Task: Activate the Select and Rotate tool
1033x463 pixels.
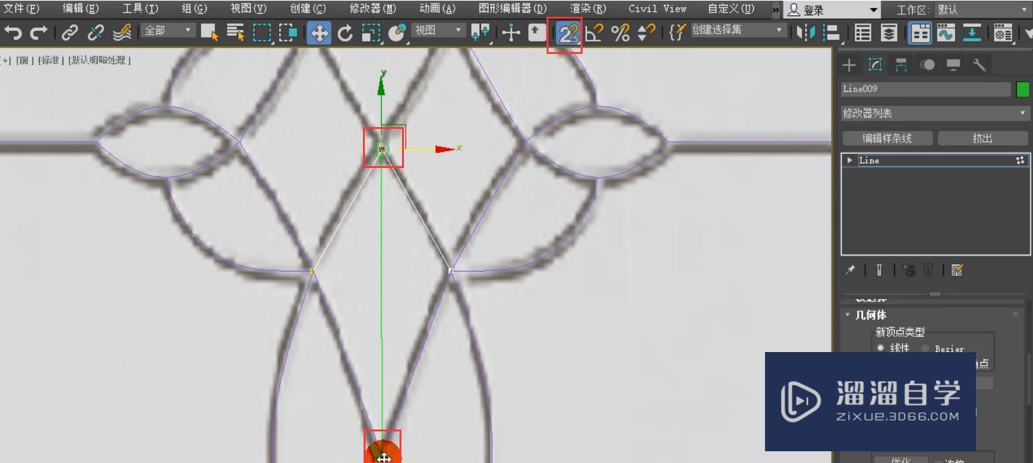Action: [x=345, y=32]
